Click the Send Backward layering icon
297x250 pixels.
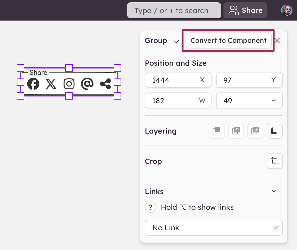pyautogui.click(x=255, y=131)
